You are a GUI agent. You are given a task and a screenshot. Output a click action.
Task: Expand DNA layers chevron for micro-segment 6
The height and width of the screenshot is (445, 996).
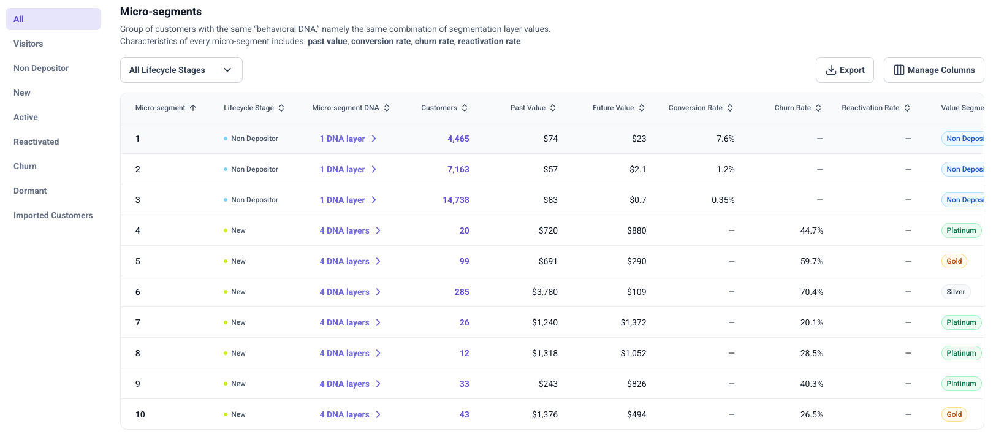(x=378, y=292)
